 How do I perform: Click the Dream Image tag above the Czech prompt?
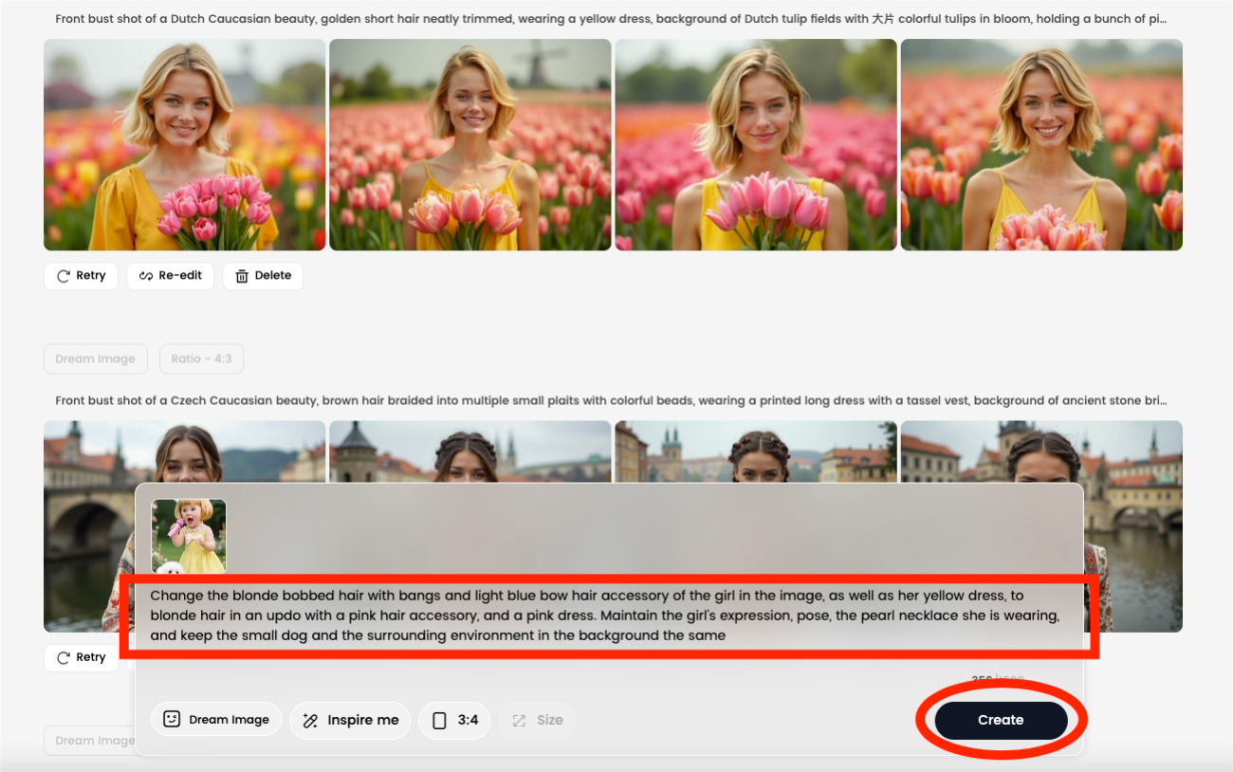coord(95,358)
